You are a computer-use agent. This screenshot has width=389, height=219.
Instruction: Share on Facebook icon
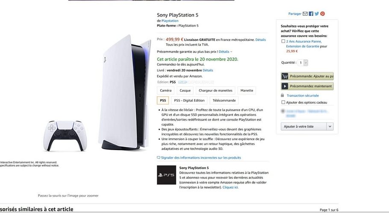pos(311,14)
